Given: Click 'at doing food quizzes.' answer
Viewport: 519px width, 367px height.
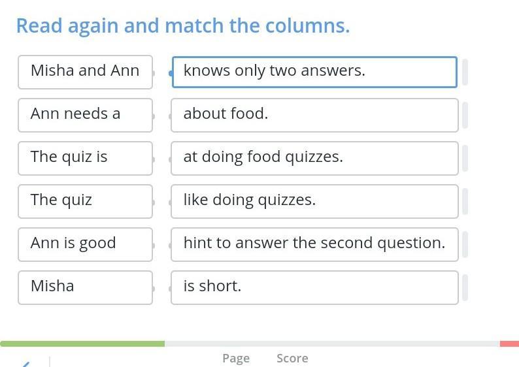Looking at the screenshot, I should click(314, 157).
